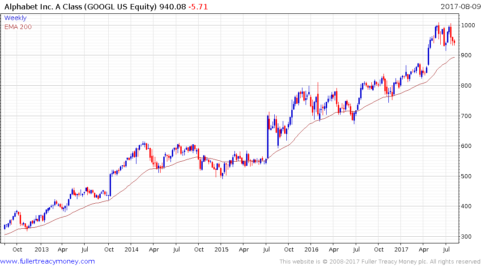Click the 500 price axis label
Viewport: 481px width, 268px height.
466,176
